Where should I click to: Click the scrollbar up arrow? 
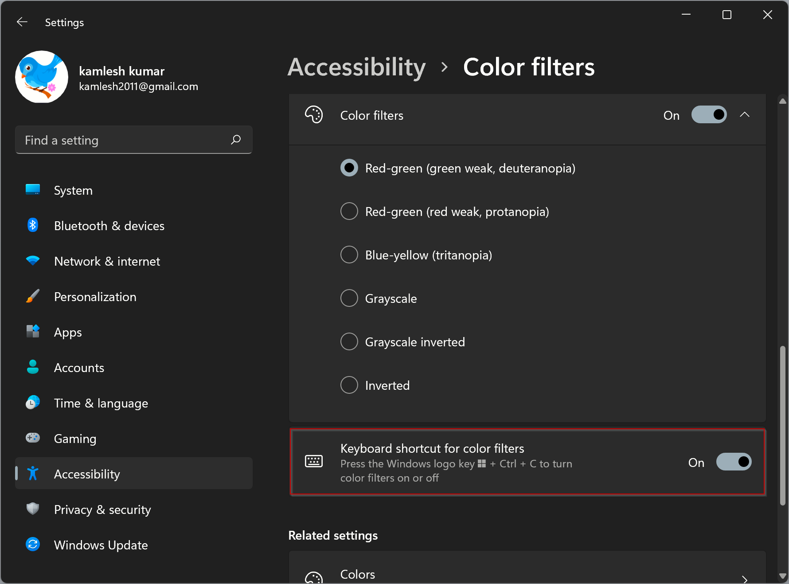coord(783,101)
